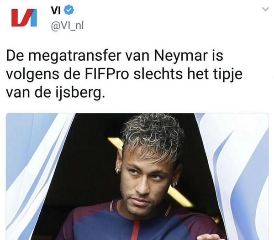The width and height of the screenshot is (274, 240).
Task: Click the word slechts in tweet
Action: coord(158,74)
